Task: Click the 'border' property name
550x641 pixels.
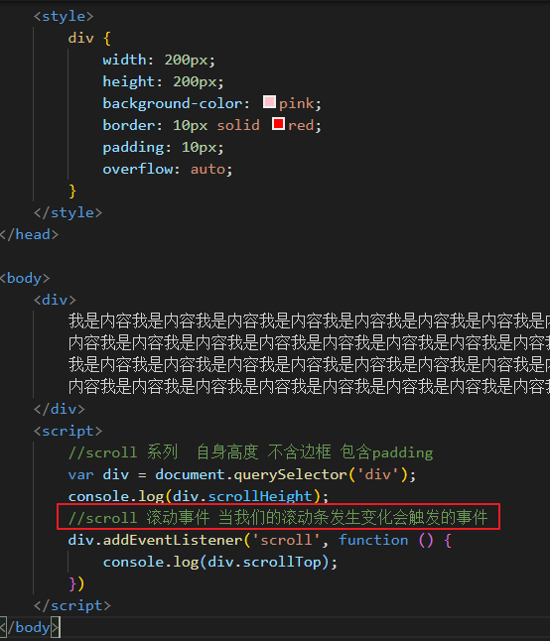Action: (129, 125)
